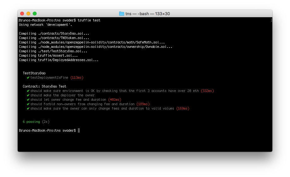Click the SafeMath.sol compiling line
The height and width of the screenshot is (177, 290).
click(x=92, y=42)
